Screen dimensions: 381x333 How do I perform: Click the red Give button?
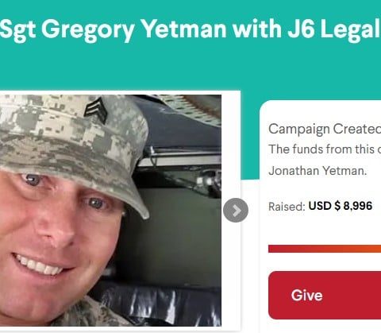pos(325,295)
